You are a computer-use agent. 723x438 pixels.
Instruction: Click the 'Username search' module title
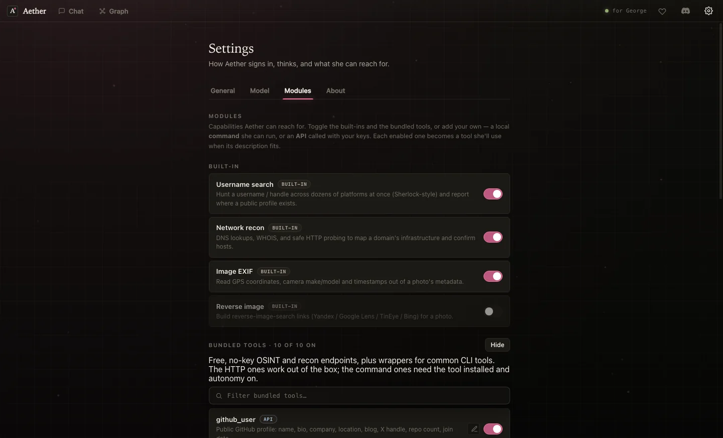pos(245,184)
